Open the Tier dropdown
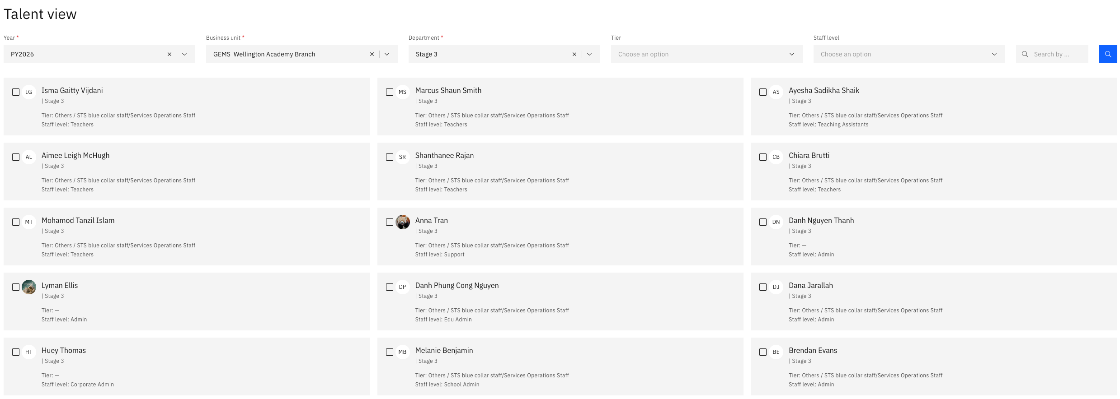Viewport: 1120px width, 399px height. tap(707, 54)
